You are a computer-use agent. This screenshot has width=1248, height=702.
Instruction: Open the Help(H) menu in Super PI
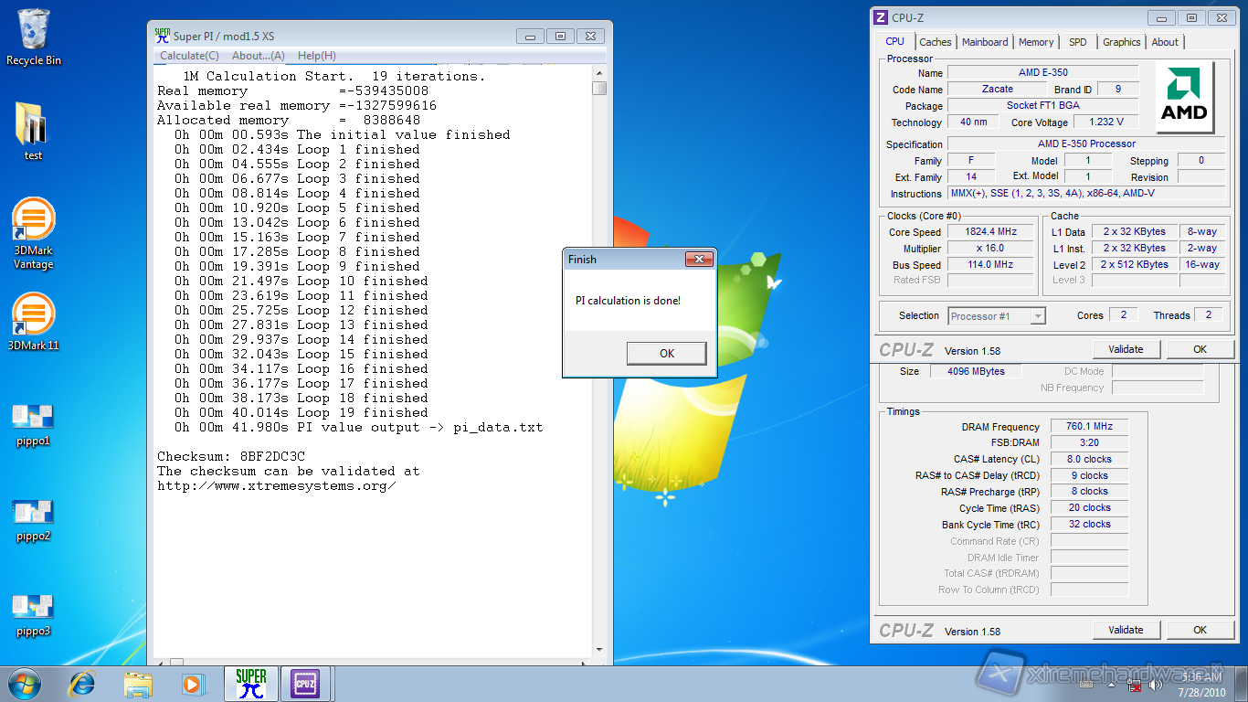(317, 56)
